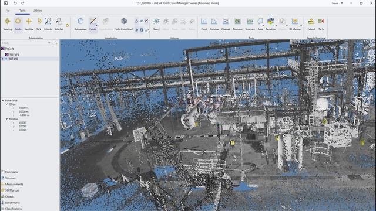
Task: Open the 3D Markup dropdown arrow
Action: pos(301,25)
